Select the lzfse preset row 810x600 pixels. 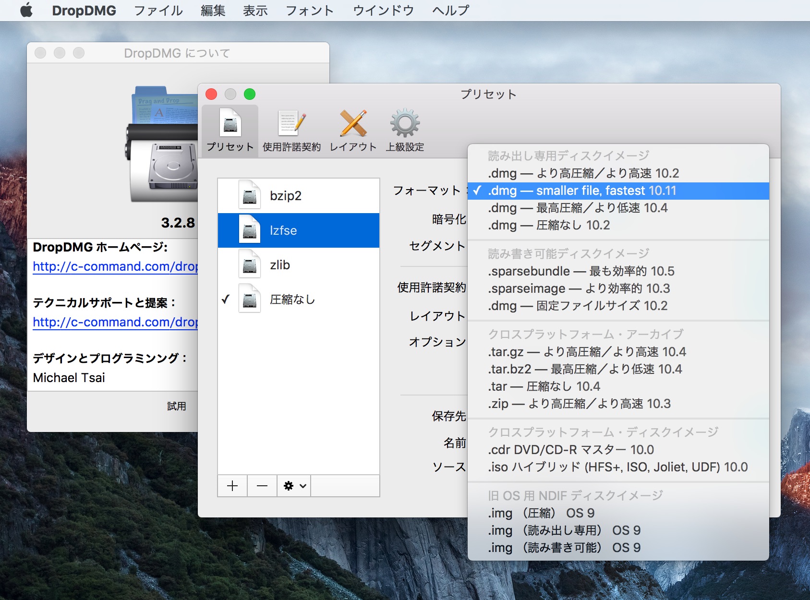coord(299,230)
